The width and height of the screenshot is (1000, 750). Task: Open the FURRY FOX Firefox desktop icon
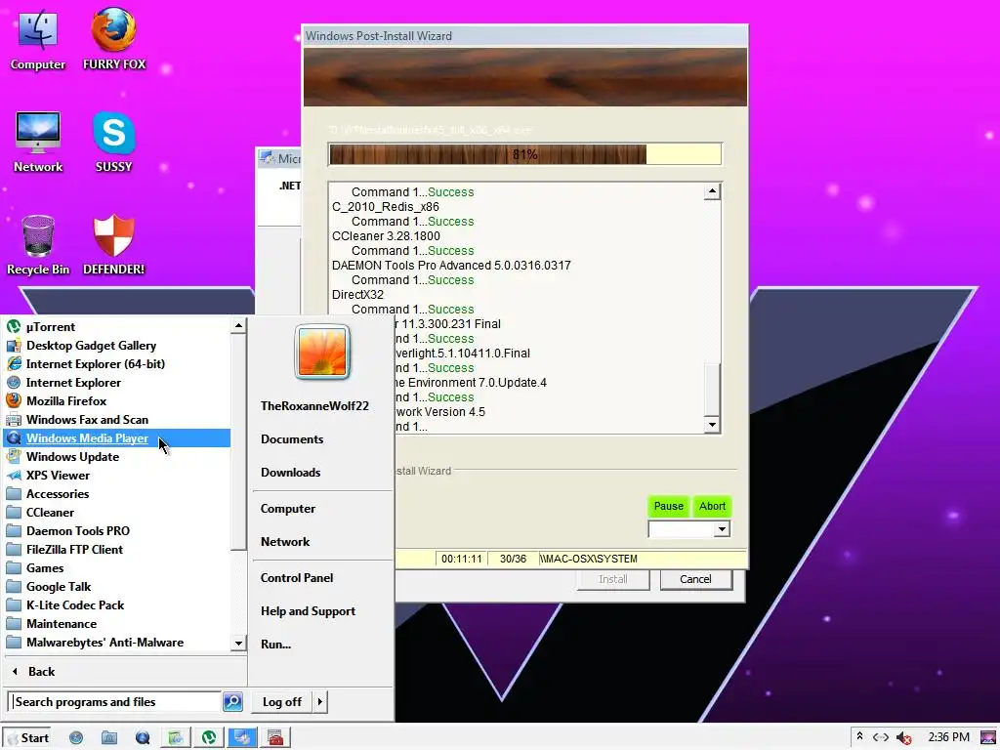coord(113,39)
